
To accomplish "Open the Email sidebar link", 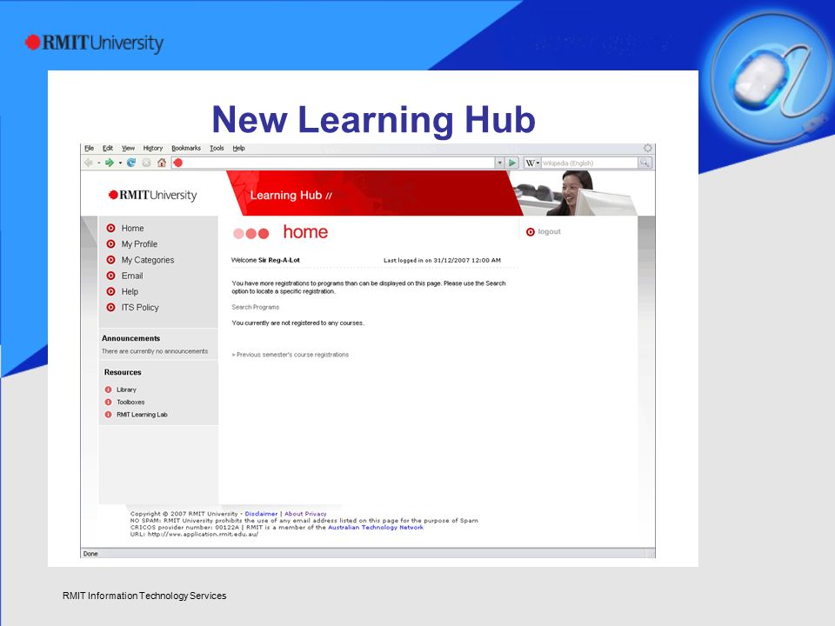I will tap(132, 276).
